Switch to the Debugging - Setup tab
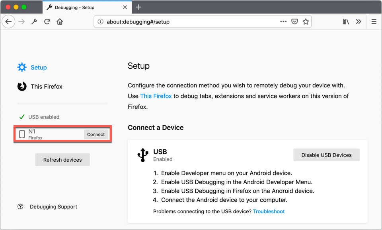The width and height of the screenshot is (382, 230). 76,7
